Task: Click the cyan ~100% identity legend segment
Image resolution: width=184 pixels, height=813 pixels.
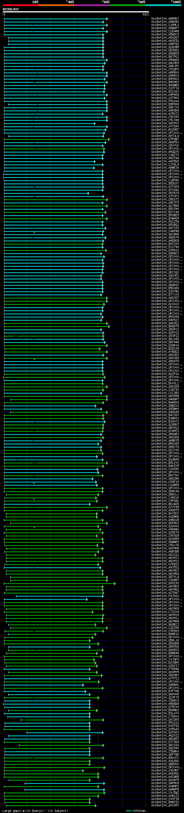Action: click(163, 5)
